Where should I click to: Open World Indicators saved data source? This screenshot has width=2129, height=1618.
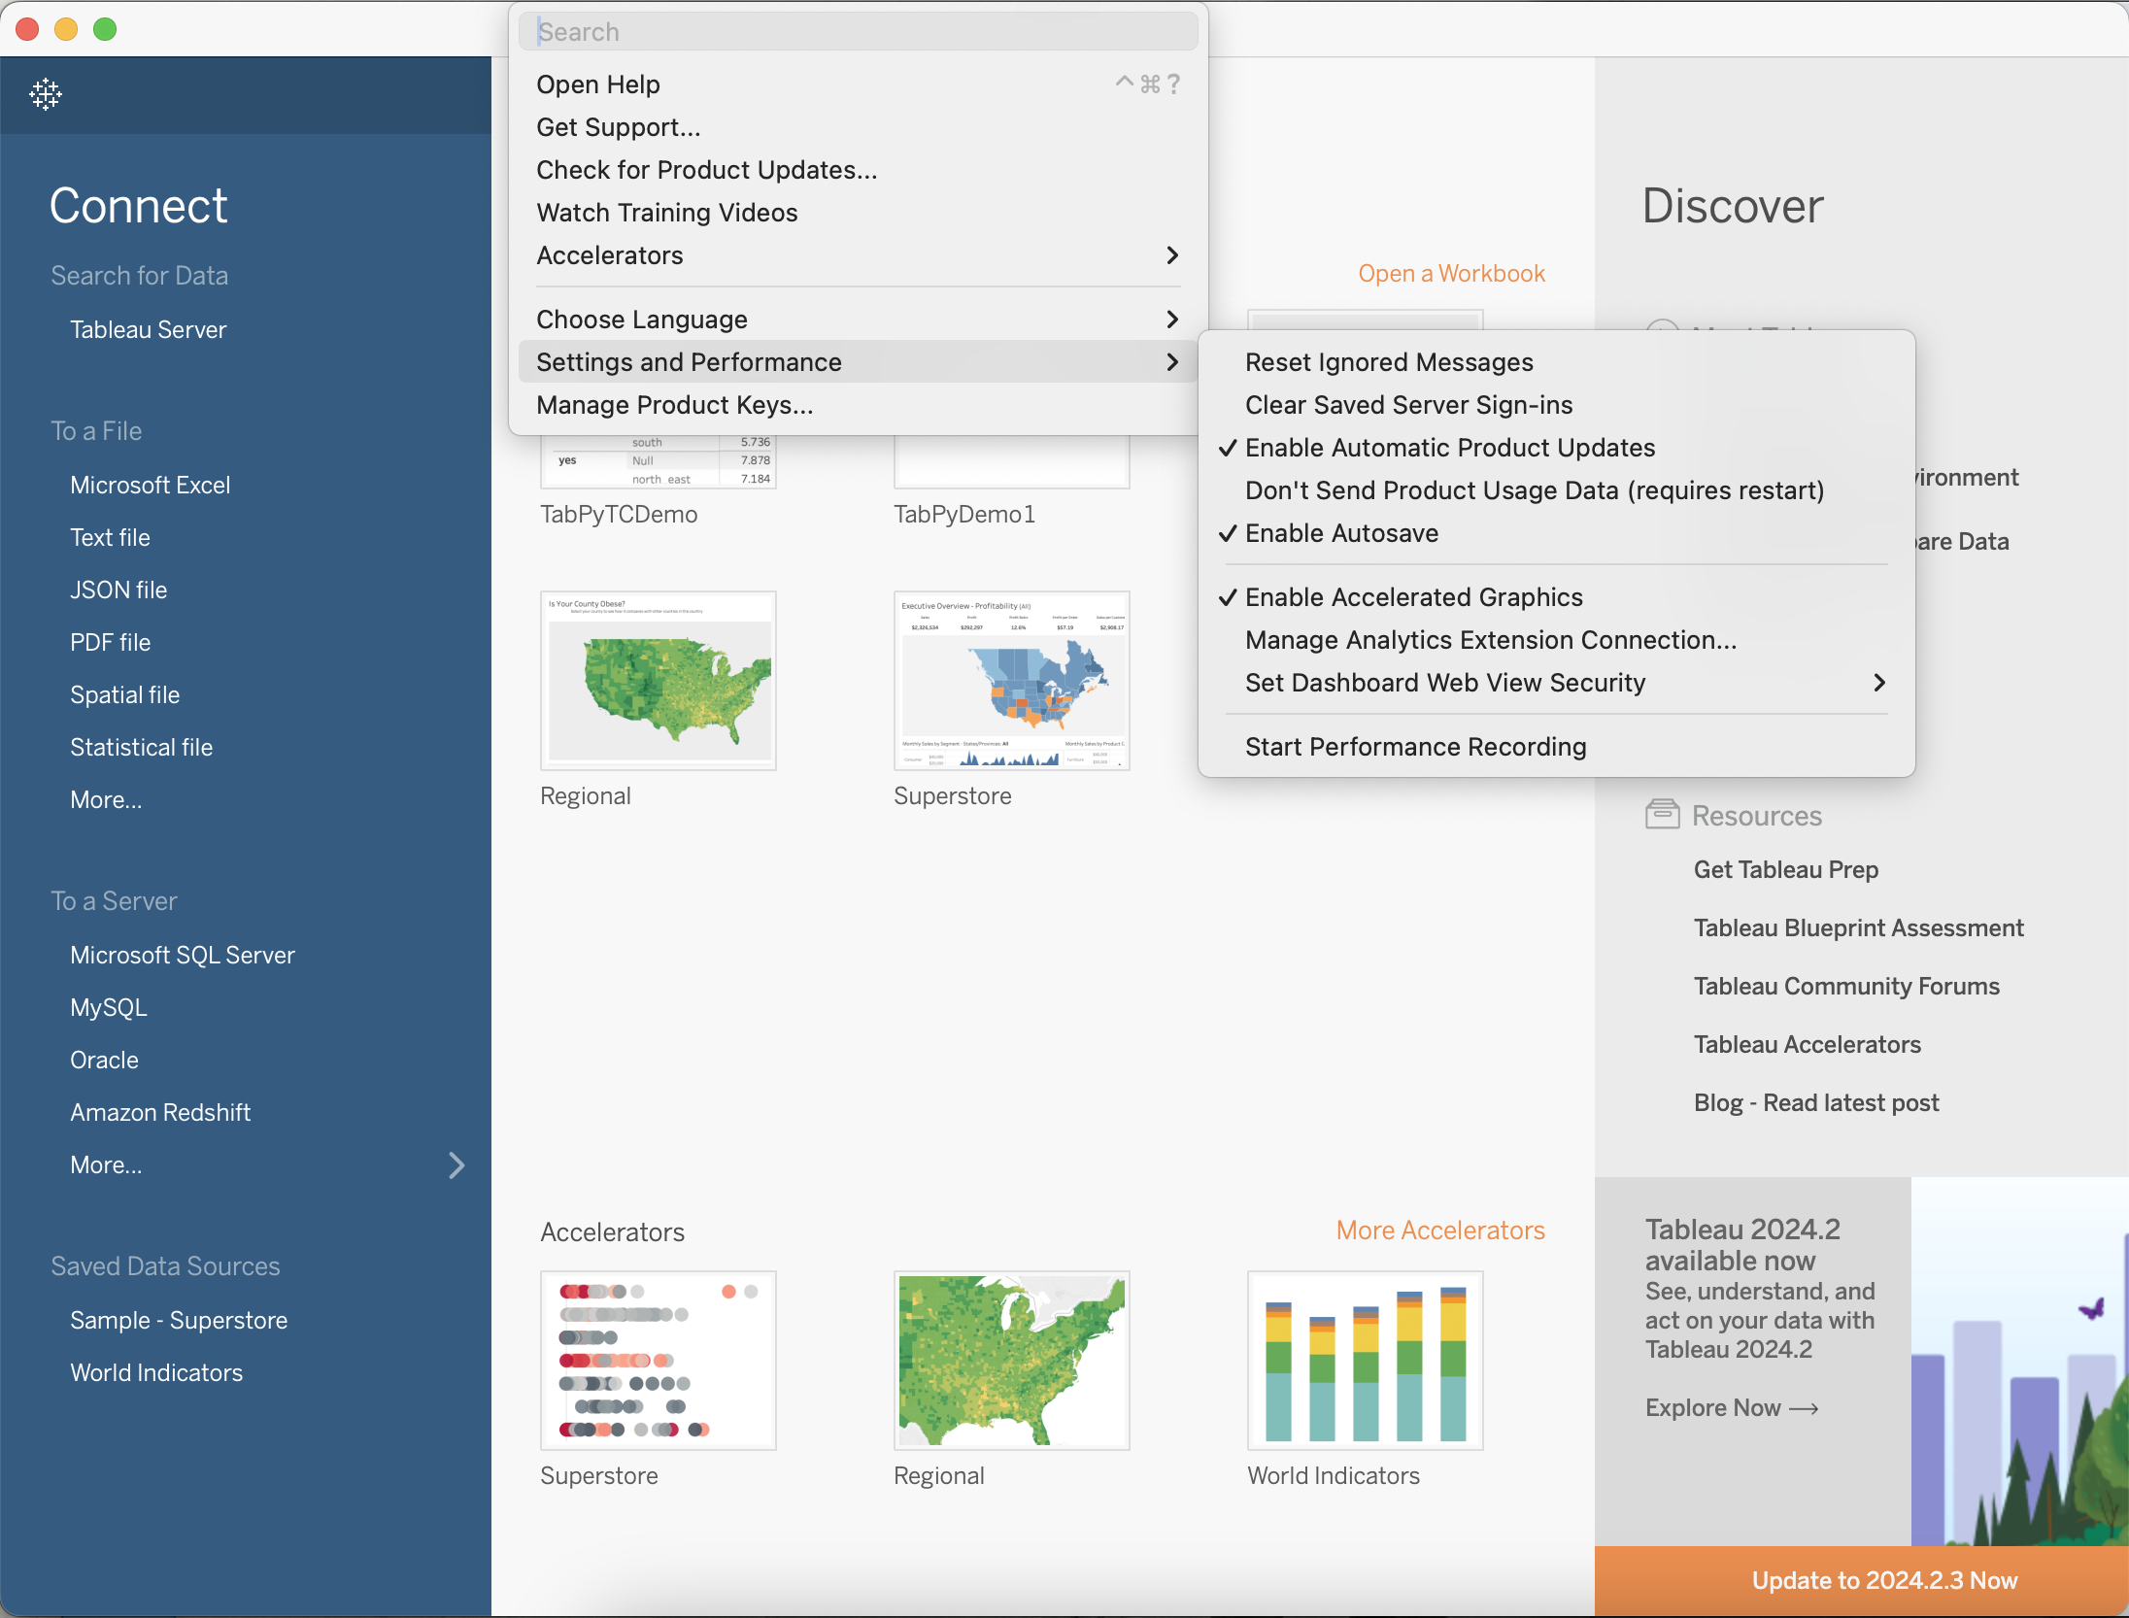click(156, 1373)
